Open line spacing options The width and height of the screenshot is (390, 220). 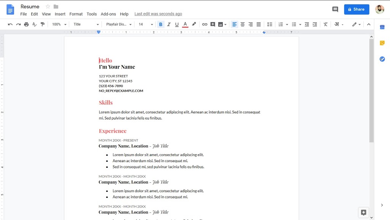click(x=270, y=24)
